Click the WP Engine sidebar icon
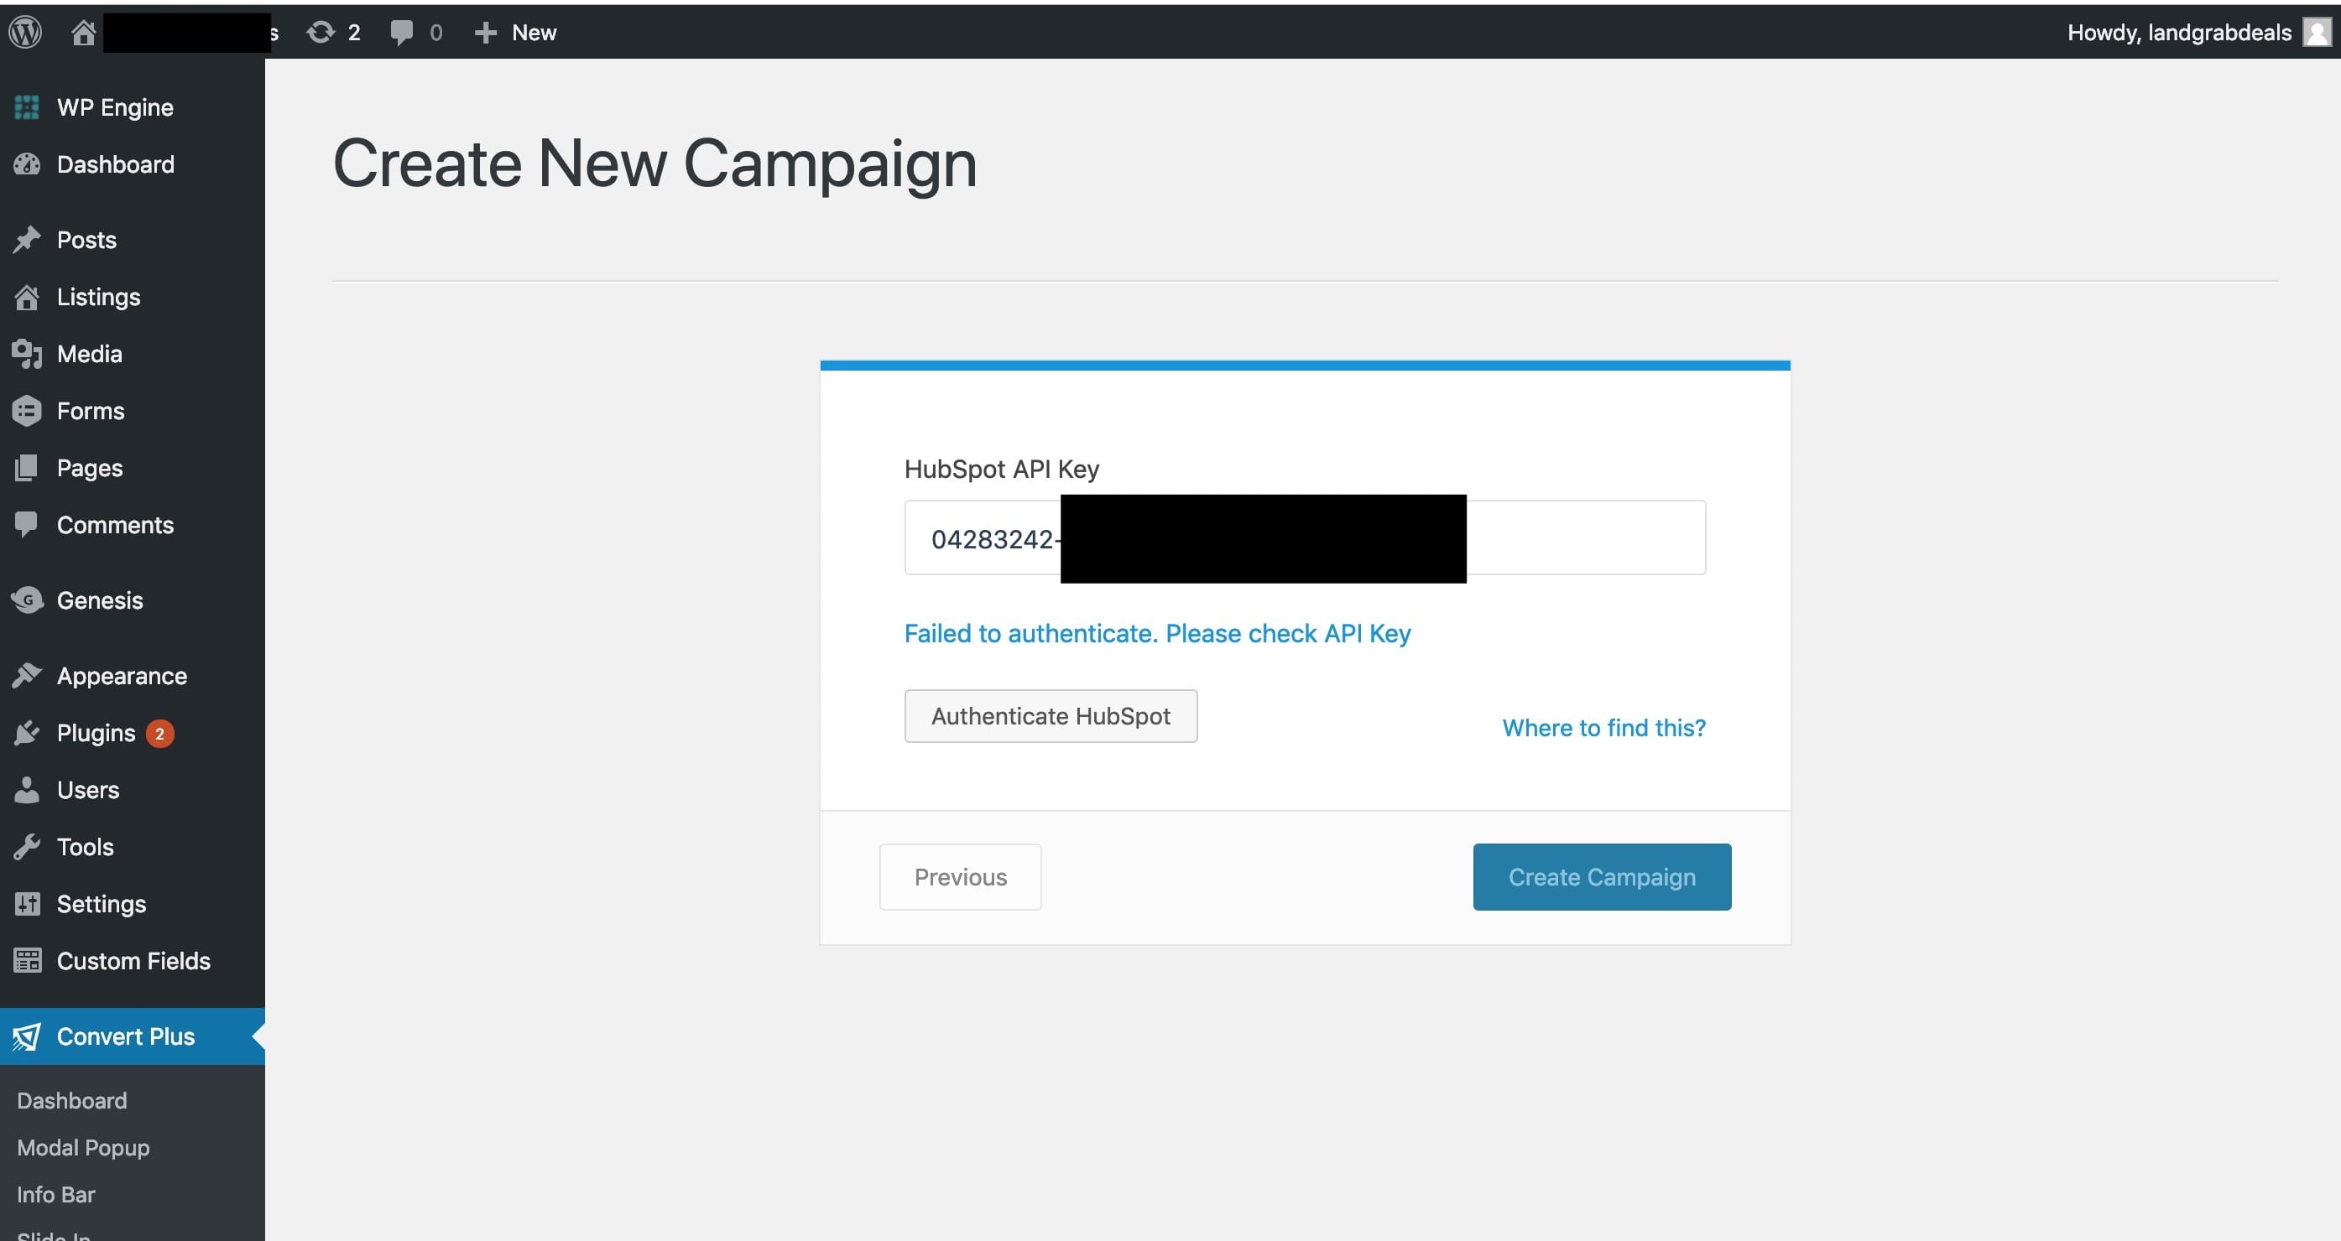 coord(27,107)
